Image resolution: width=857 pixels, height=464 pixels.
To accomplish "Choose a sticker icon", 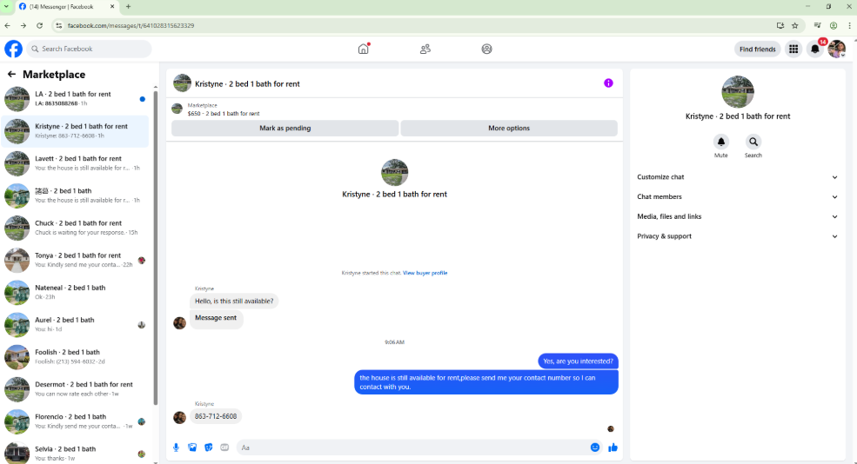I will click(208, 447).
